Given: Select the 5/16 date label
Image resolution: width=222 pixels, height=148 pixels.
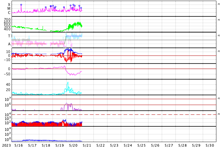Looking at the screenshot, I should tap(19, 146).
